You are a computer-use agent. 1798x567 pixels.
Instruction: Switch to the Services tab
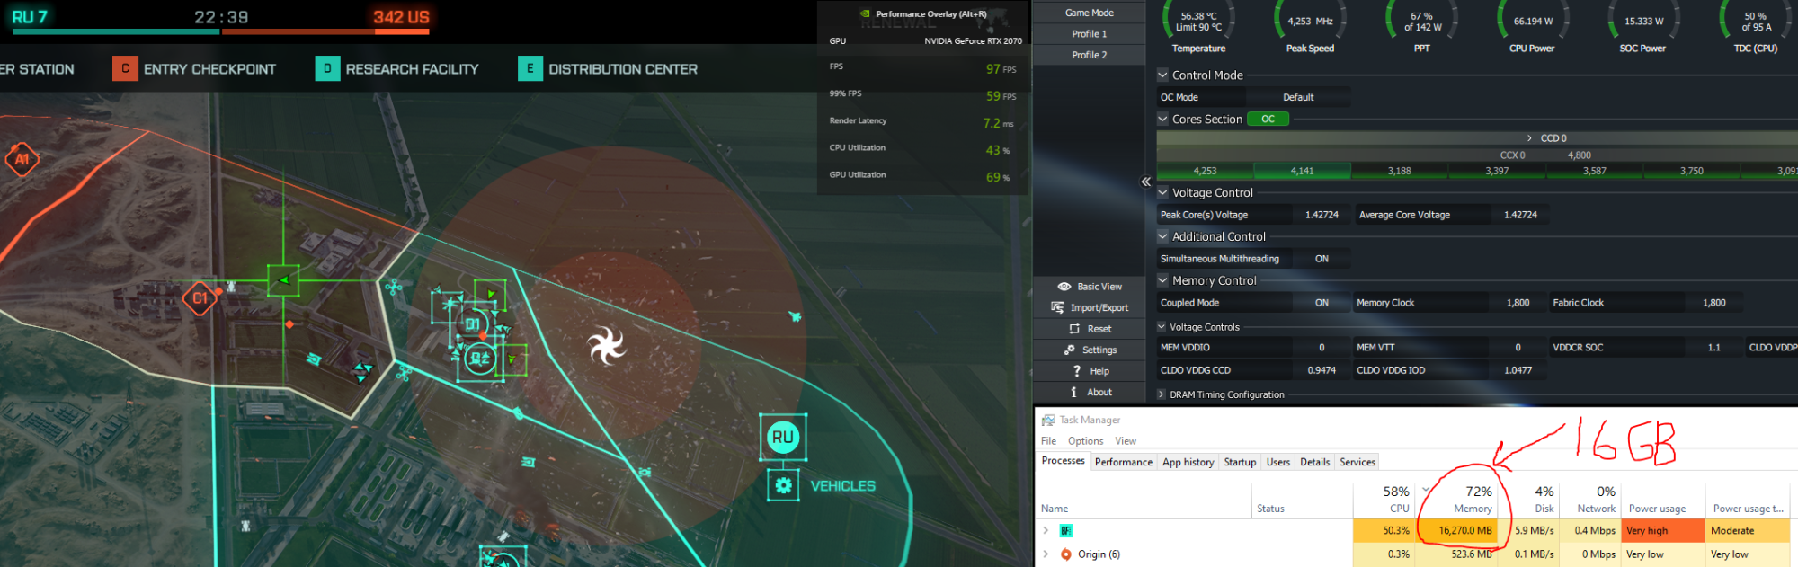pos(1357,462)
